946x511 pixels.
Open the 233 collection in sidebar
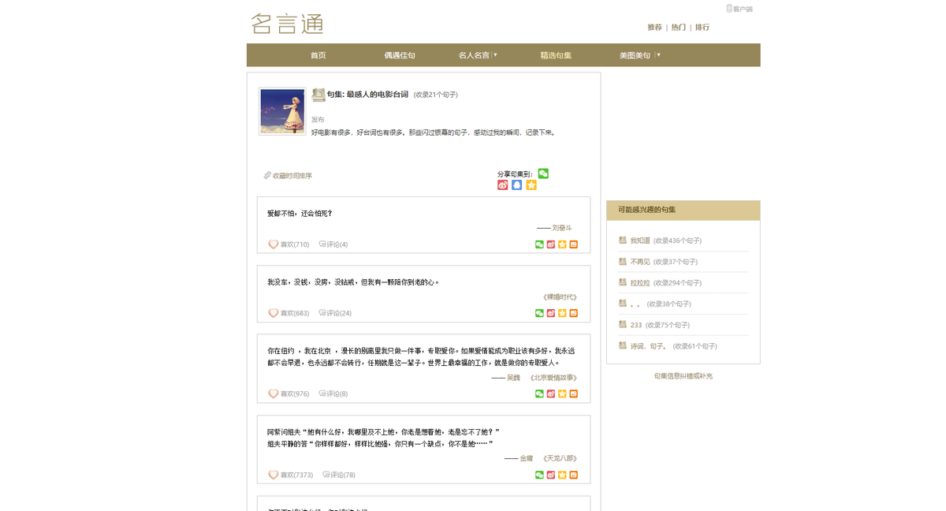pos(636,325)
